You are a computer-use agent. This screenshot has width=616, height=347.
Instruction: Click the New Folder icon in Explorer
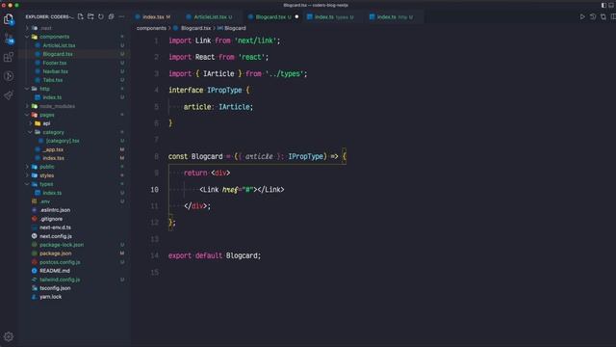(90, 16)
